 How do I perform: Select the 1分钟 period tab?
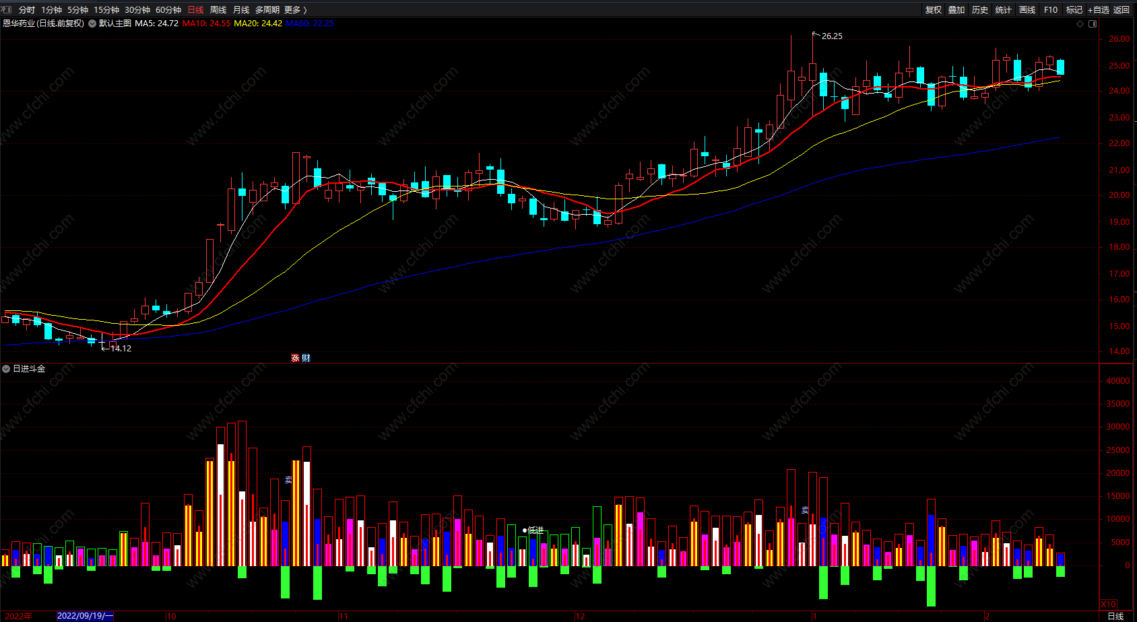pyautogui.click(x=51, y=9)
